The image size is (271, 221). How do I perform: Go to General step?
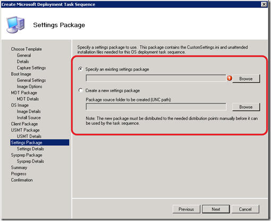pyautogui.click(x=24, y=55)
